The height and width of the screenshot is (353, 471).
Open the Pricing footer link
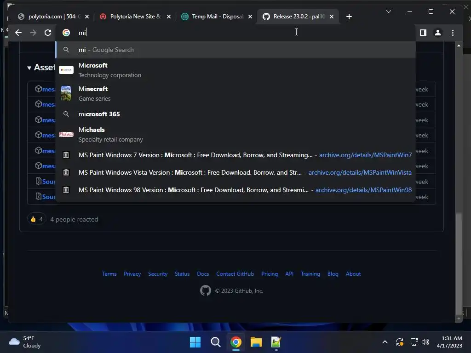click(270, 274)
